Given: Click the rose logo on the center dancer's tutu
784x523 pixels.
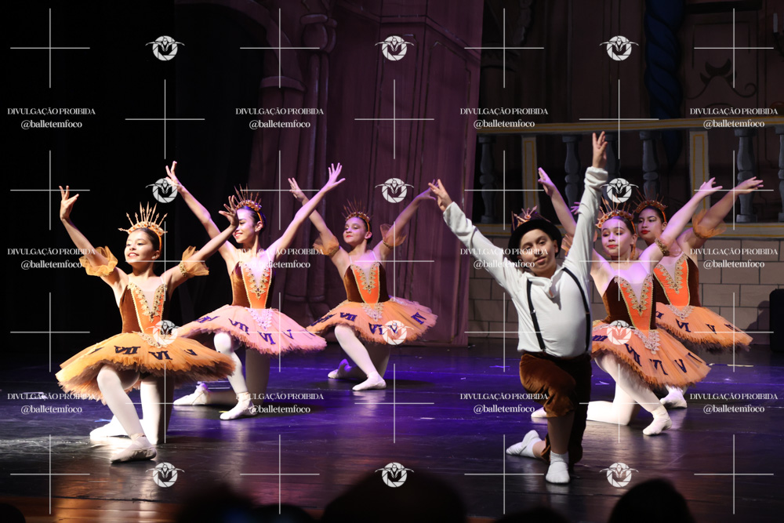Looking at the screenshot, I should [394, 332].
